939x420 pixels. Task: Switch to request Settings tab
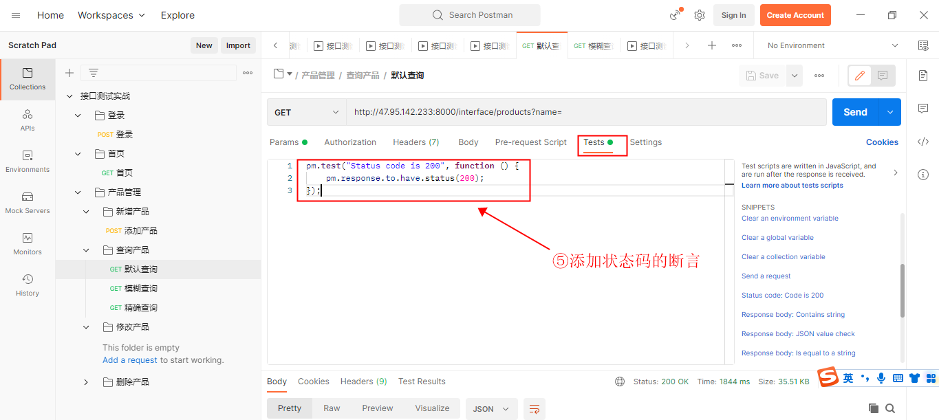[646, 142]
